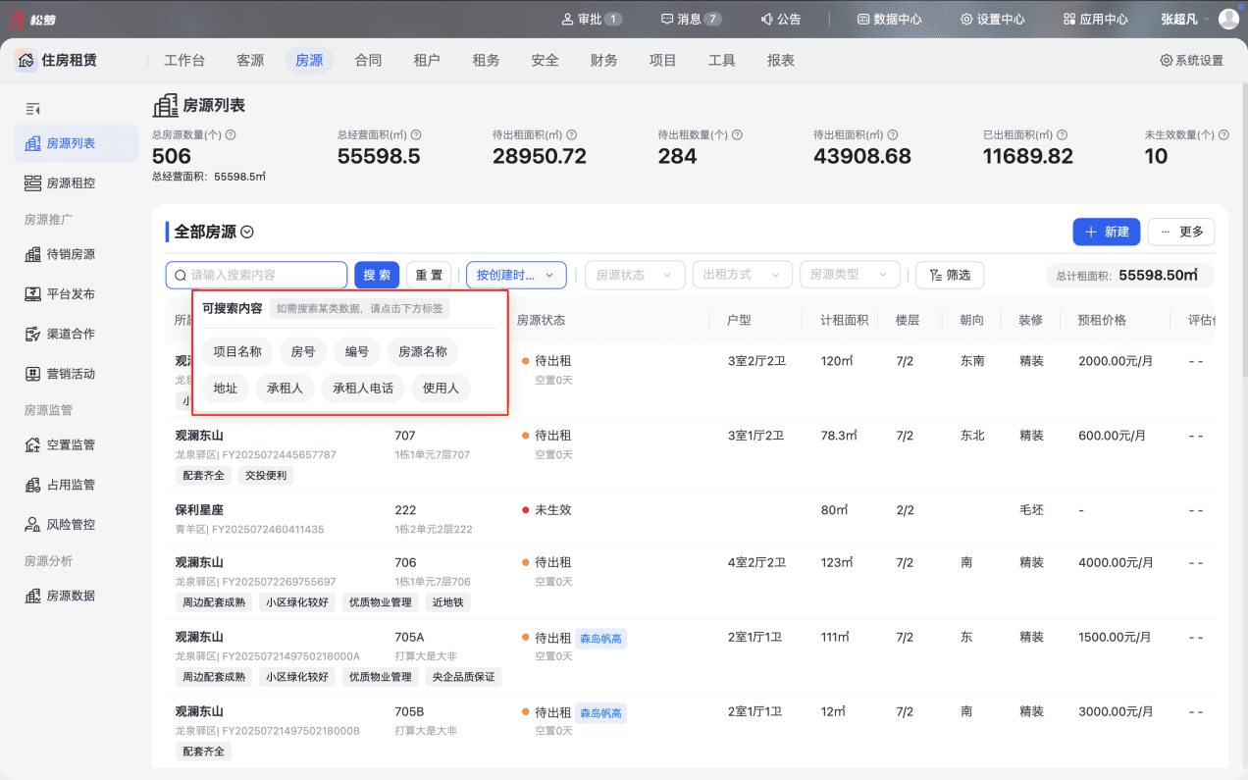Click the search input field
Screen dimensions: 1248x780
click(257, 276)
